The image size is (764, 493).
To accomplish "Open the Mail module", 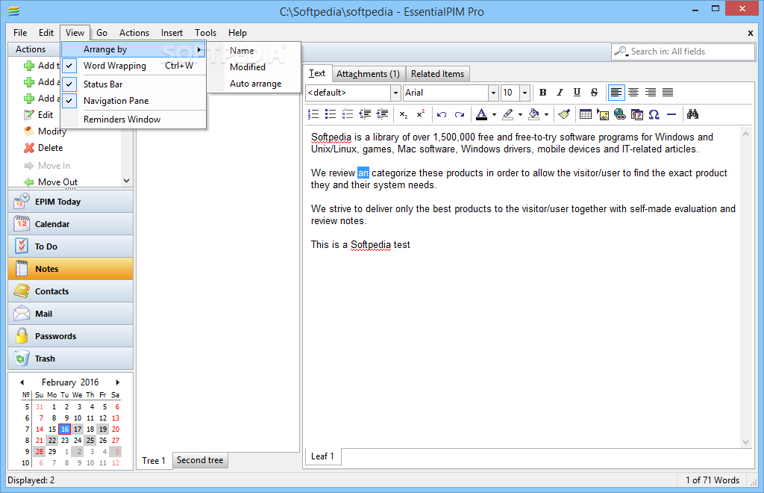I will click(71, 314).
